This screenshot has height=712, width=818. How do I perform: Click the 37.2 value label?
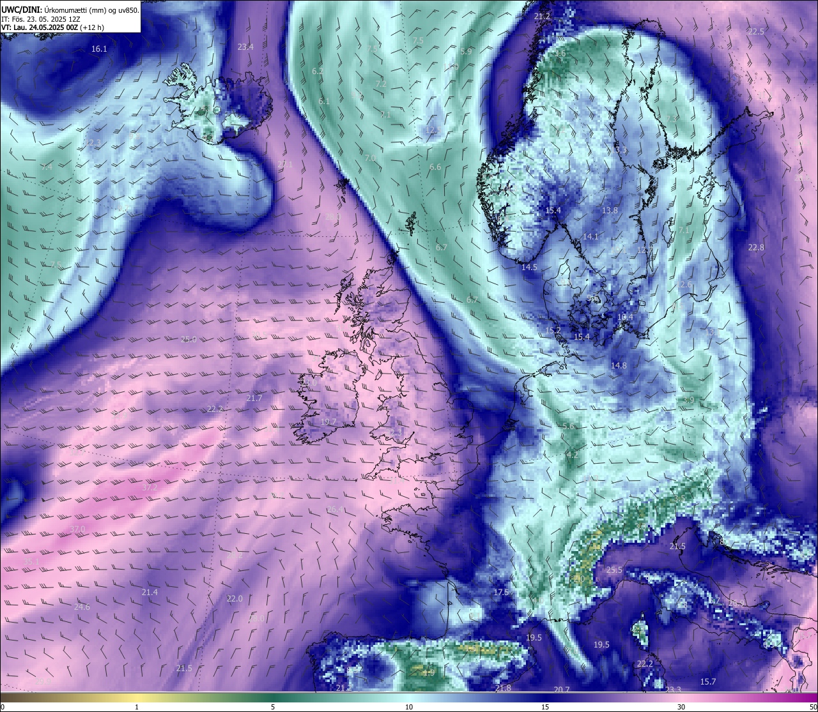[149, 487]
